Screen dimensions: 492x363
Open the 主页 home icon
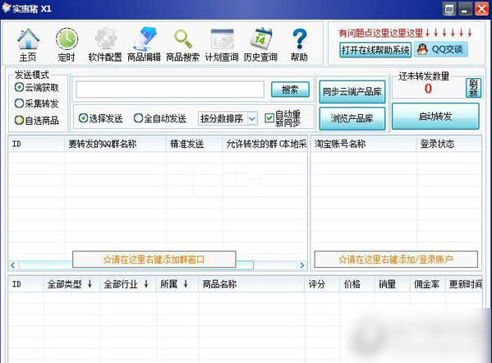[x=28, y=44]
